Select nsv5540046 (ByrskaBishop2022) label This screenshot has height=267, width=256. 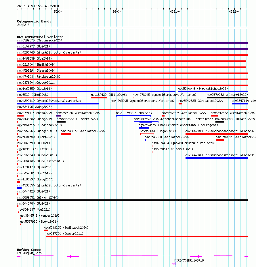coord(203,89)
